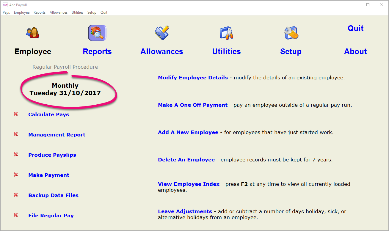Image resolution: width=389 pixels, height=231 pixels.
Task: Select Make A One Off Payment
Action: [x=192, y=105]
